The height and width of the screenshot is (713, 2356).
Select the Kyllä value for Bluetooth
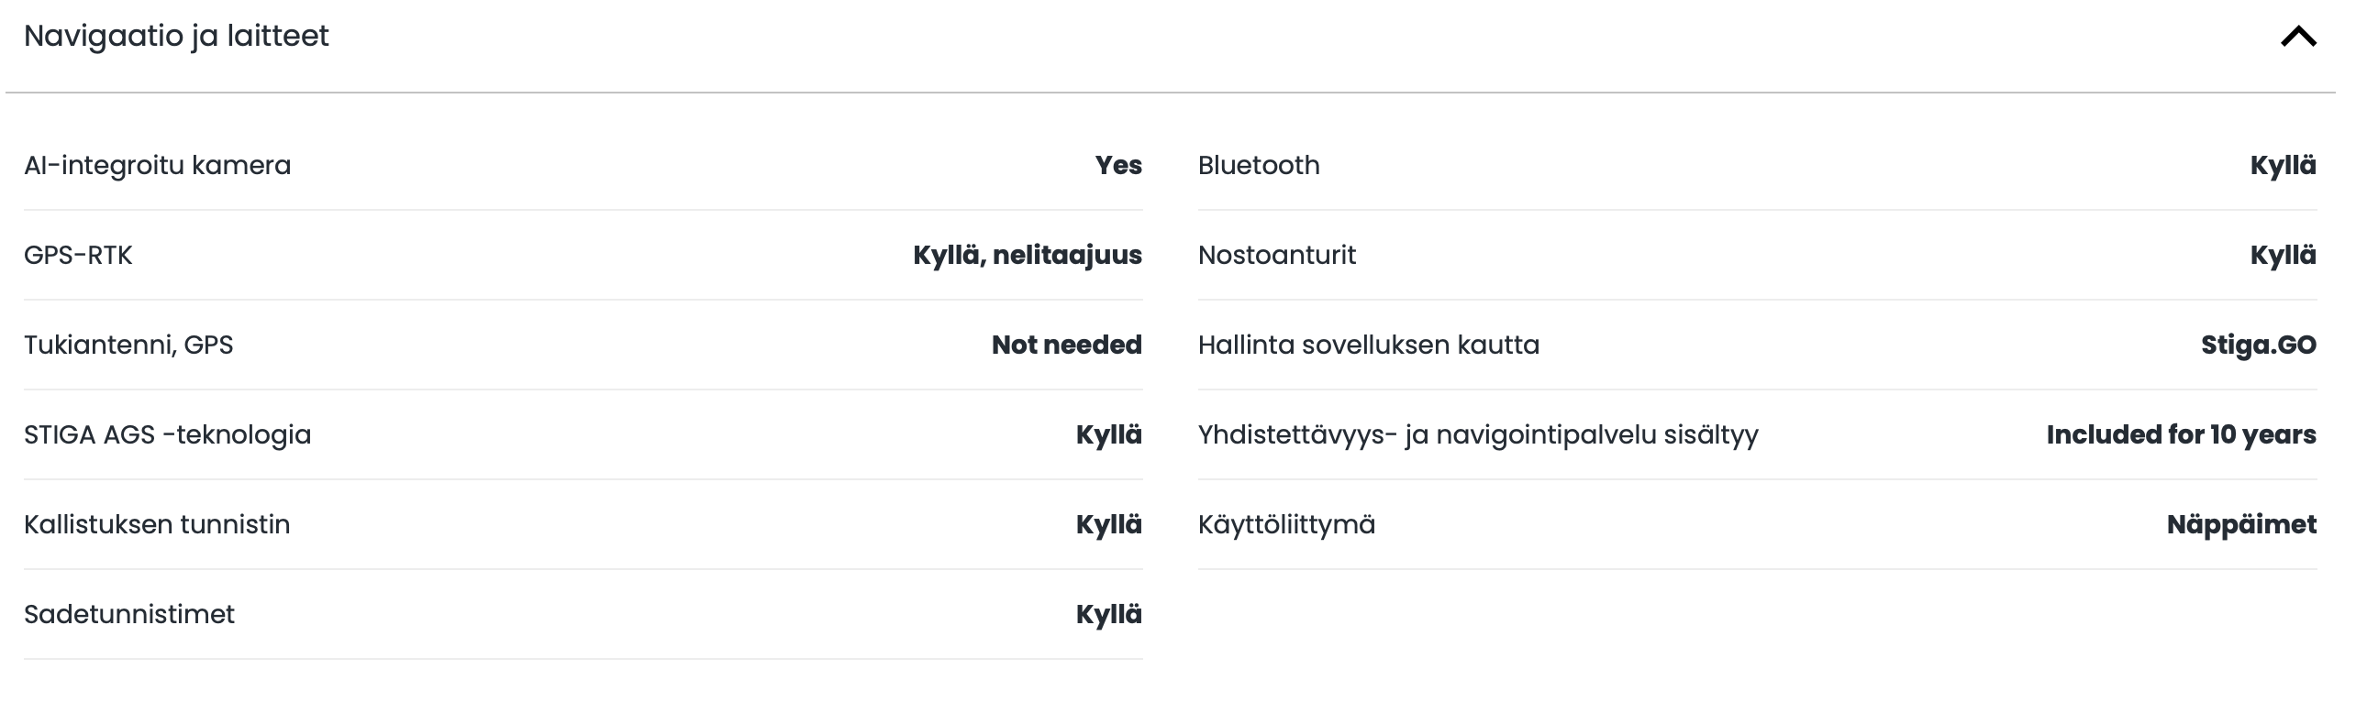(x=2283, y=166)
